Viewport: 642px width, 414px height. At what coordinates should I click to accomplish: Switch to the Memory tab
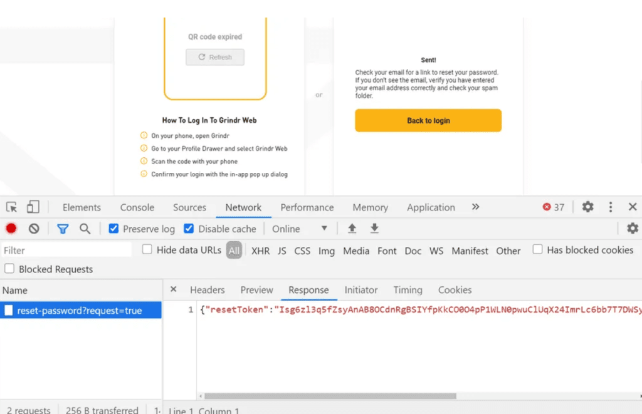tap(370, 207)
